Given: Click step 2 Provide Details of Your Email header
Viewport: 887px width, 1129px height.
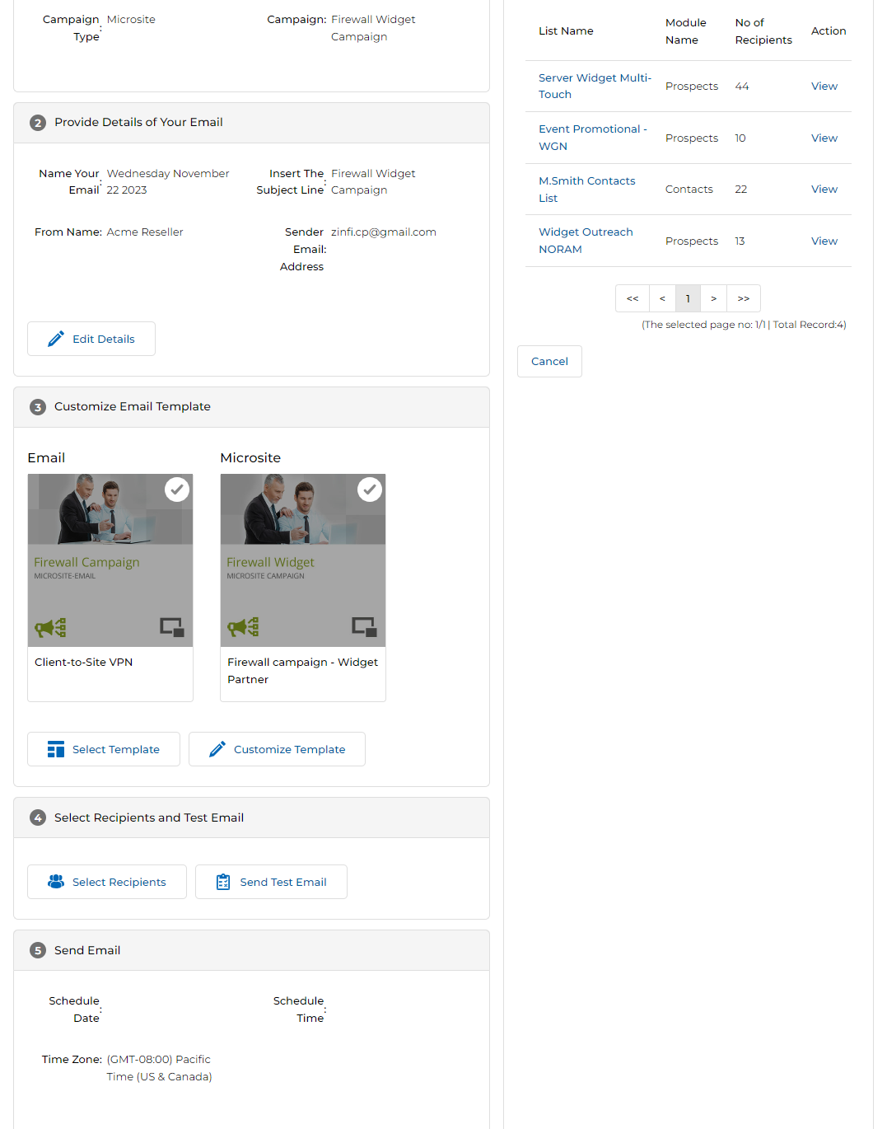Looking at the screenshot, I should click(x=251, y=123).
